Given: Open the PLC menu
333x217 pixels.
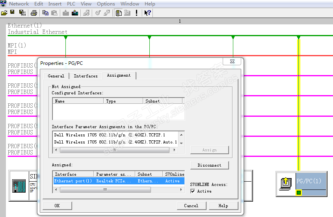Looking at the screenshot, I should point(71,4).
